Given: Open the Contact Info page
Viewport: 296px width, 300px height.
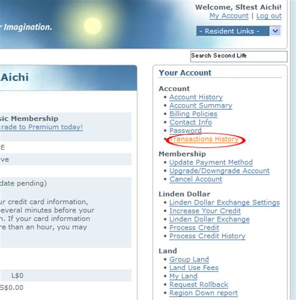Looking at the screenshot, I should pos(190,122).
